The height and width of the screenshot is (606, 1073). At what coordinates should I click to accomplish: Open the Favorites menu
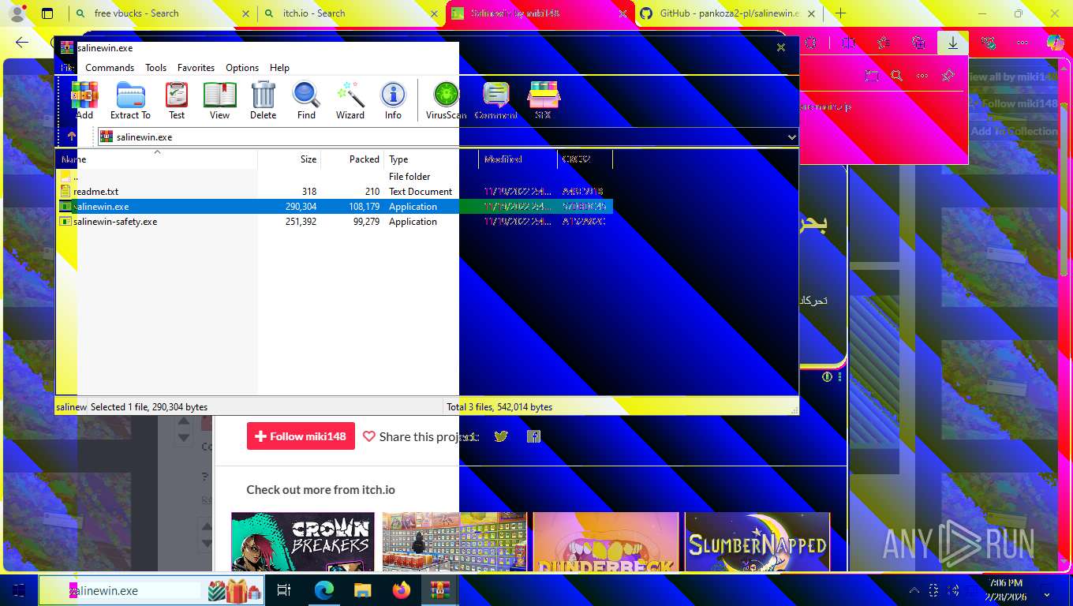(196, 68)
